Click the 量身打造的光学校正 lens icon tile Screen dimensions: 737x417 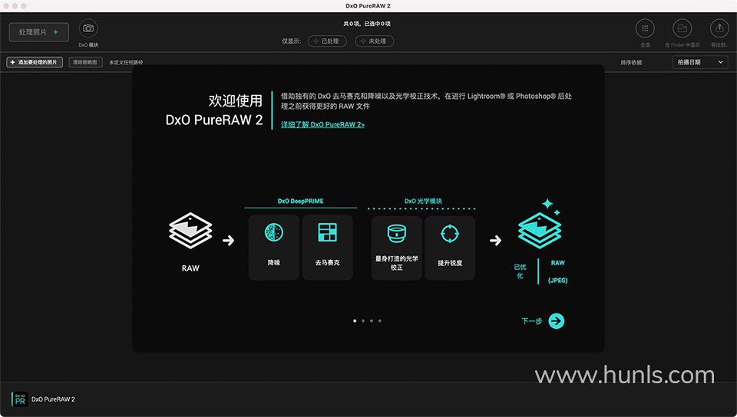[397, 248]
